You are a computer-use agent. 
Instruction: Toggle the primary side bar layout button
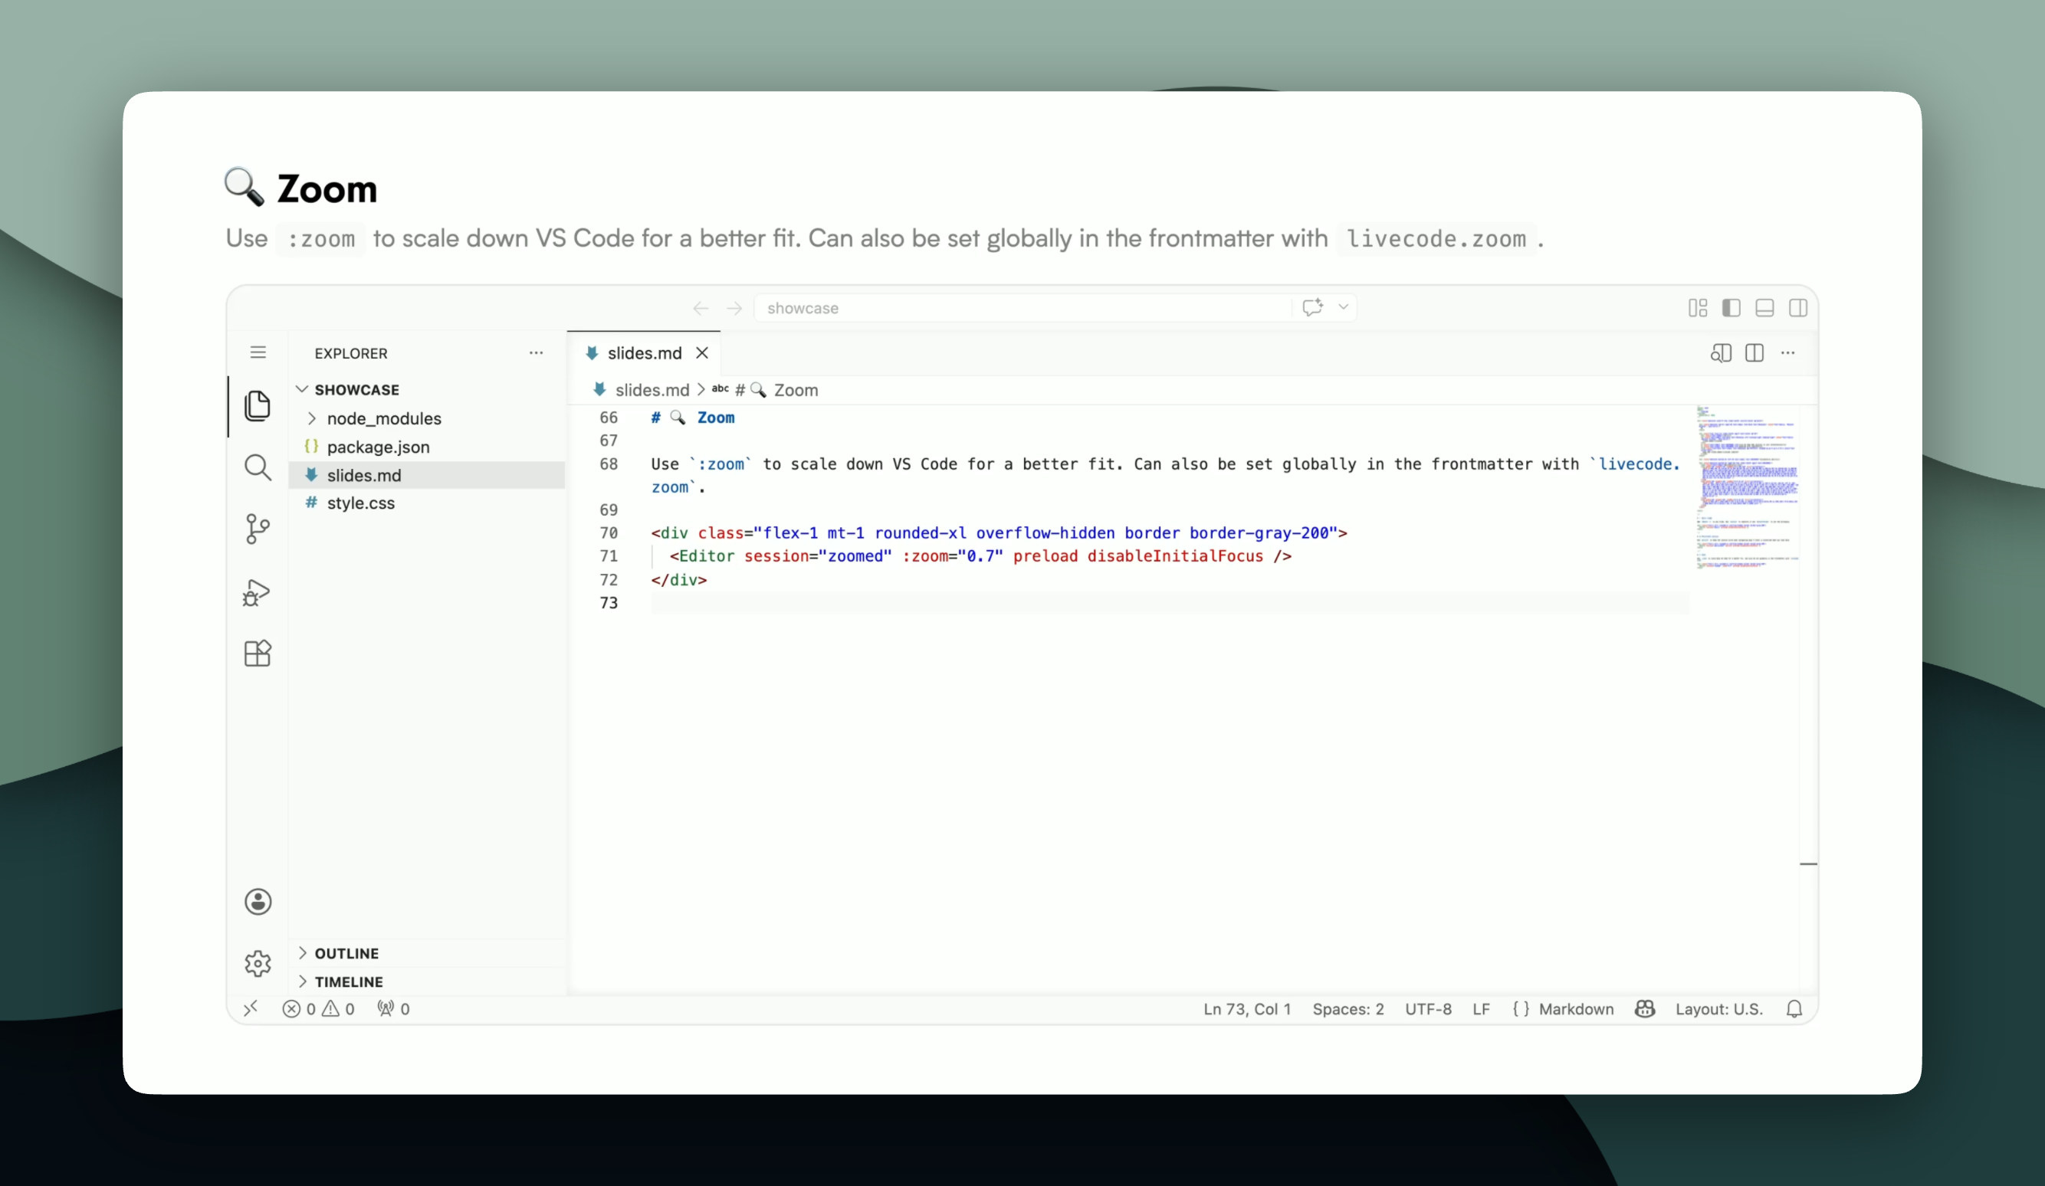(1731, 308)
